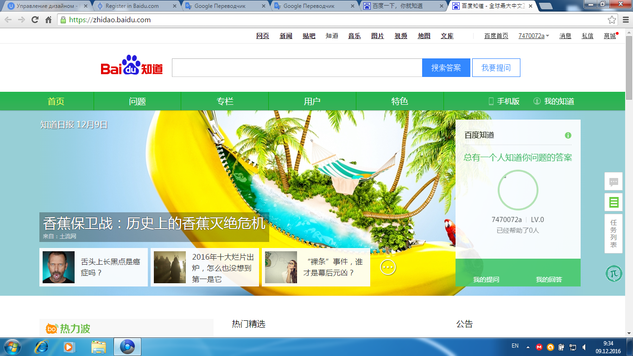Click the search text input field
The width and height of the screenshot is (633, 356).
tap(297, 68)
